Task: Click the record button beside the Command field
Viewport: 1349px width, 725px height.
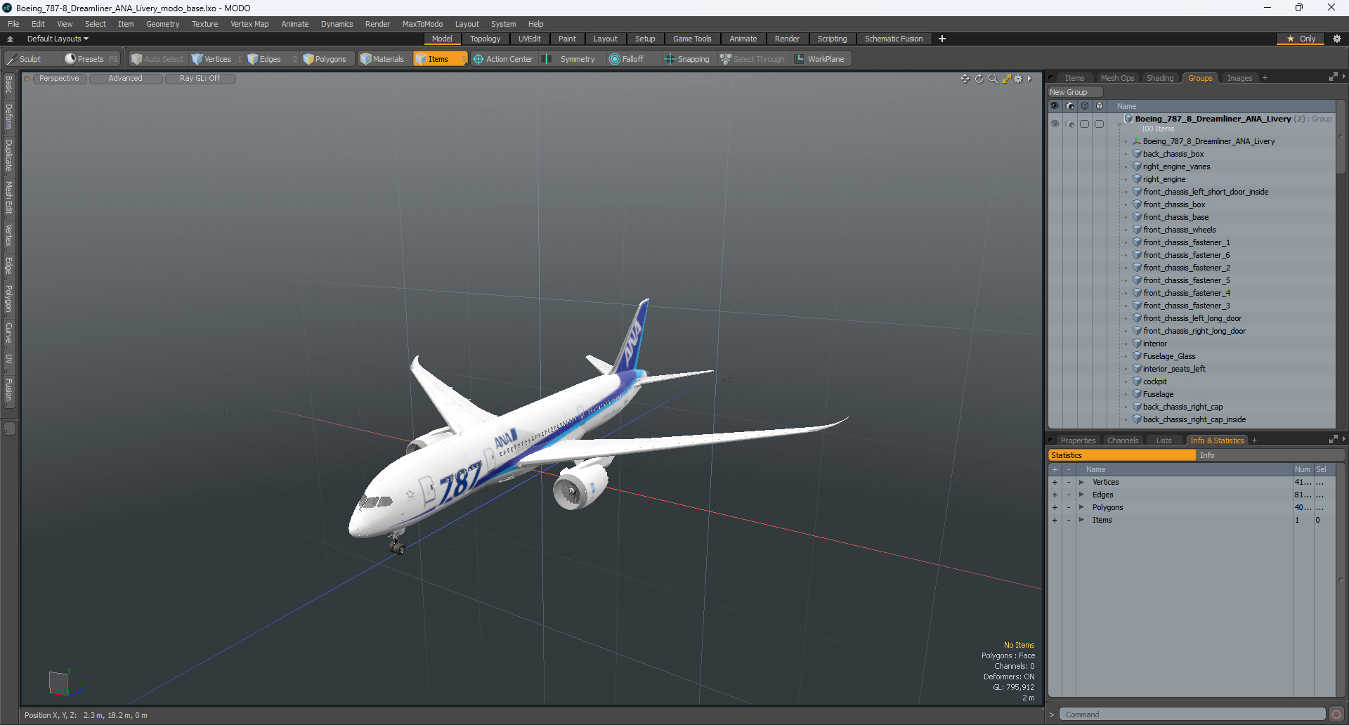Action: (1336, 714)
